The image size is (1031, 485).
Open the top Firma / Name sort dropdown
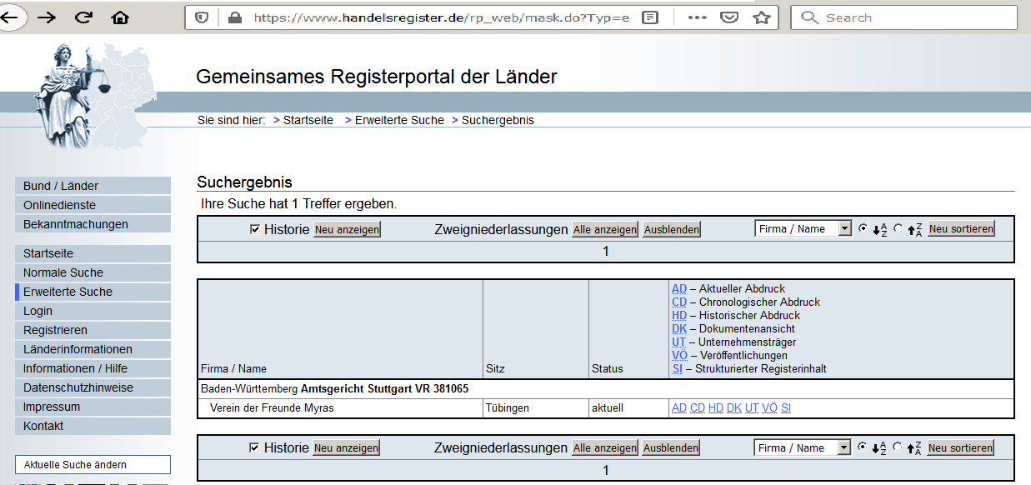click(x=803, y=228)
